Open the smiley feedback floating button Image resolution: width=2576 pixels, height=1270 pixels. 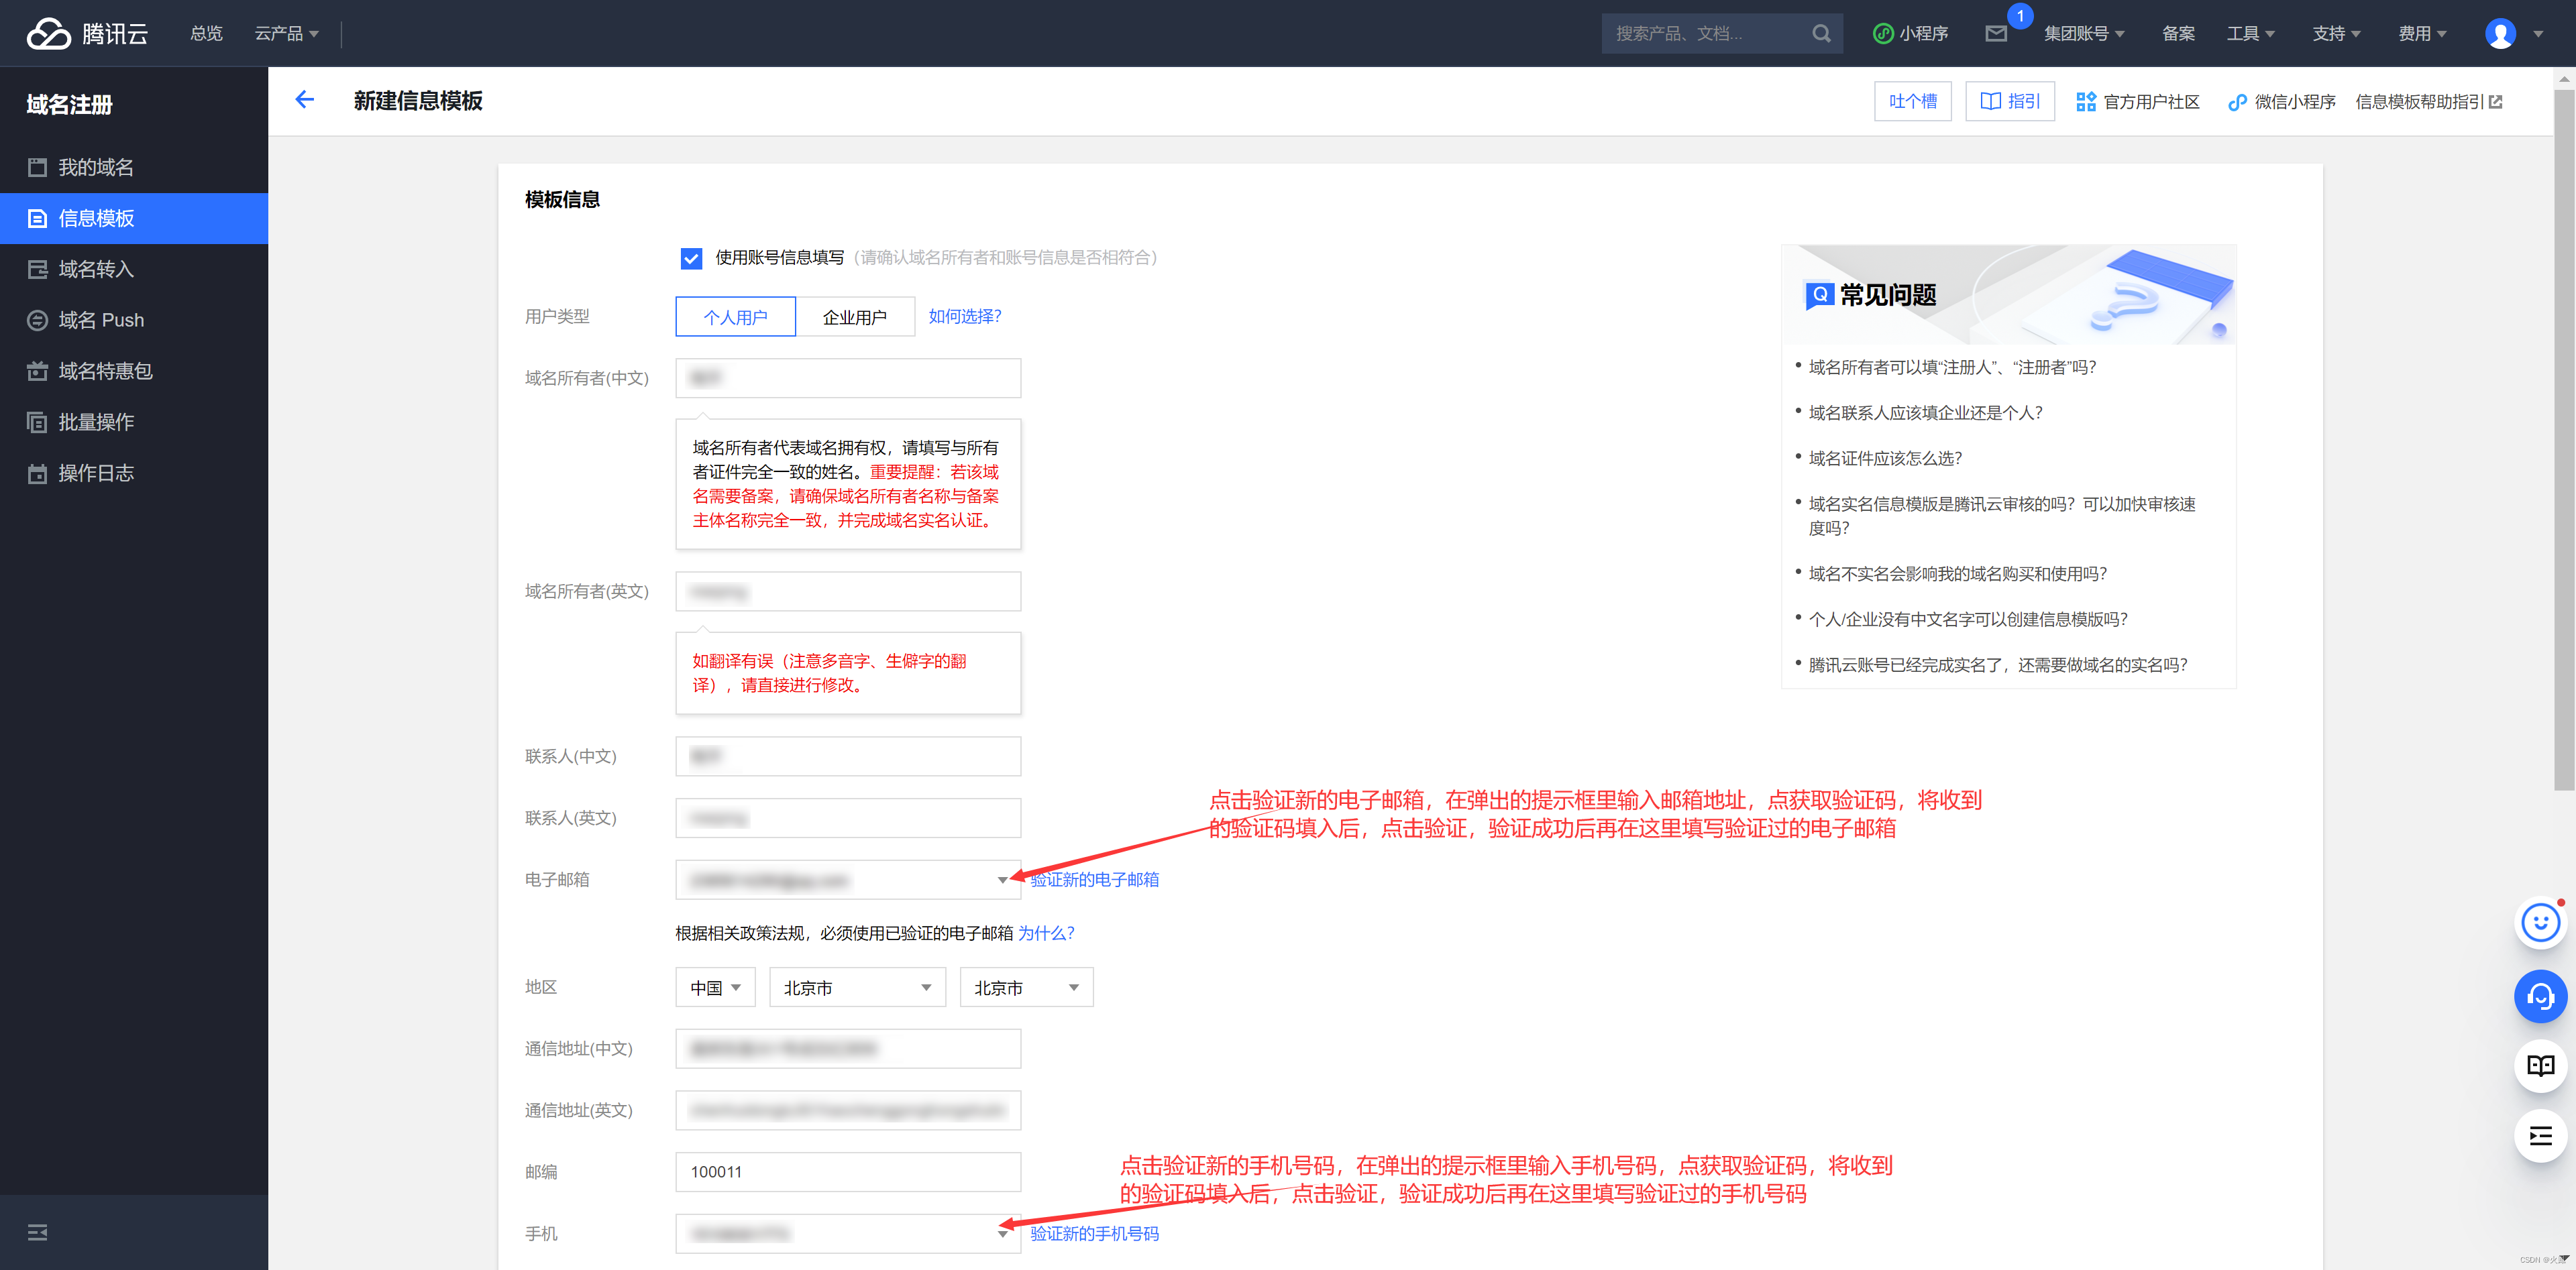2540,923
